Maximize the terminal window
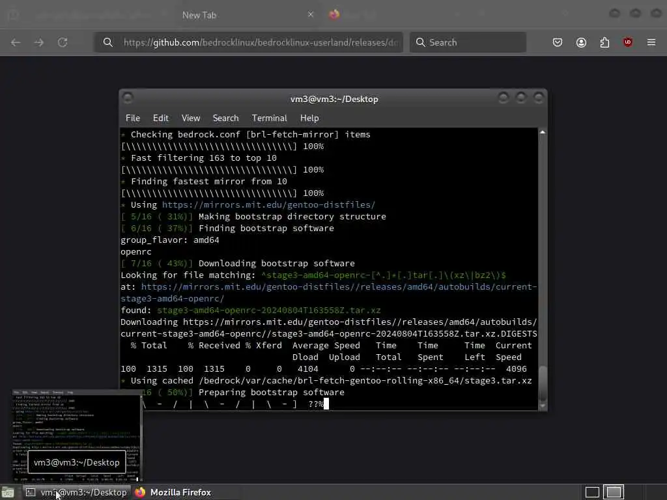 (520, 98)
